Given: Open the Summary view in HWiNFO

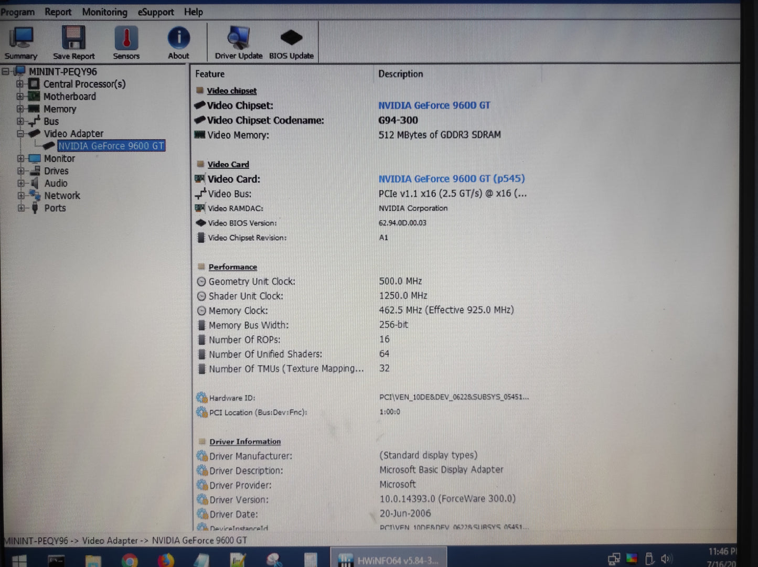Looking at the screenshot, I should coord(20,41).
